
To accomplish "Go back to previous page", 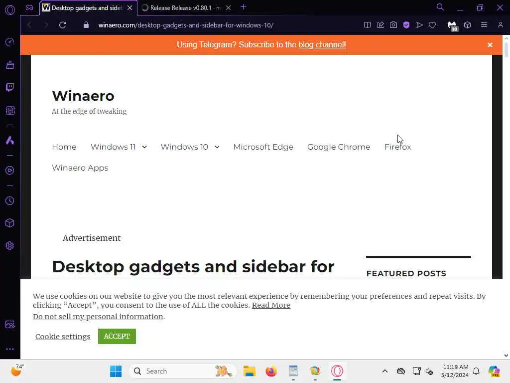I will pos(29,25).
